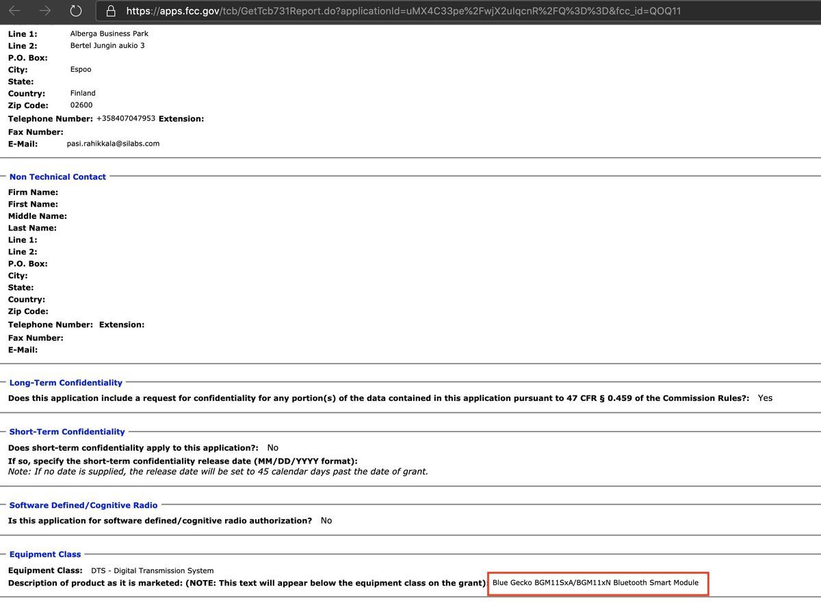The width and height of the screenshot is (821, 604).
Task: Click 'DTS - Digital Transmission System' value
Action: 152,570
